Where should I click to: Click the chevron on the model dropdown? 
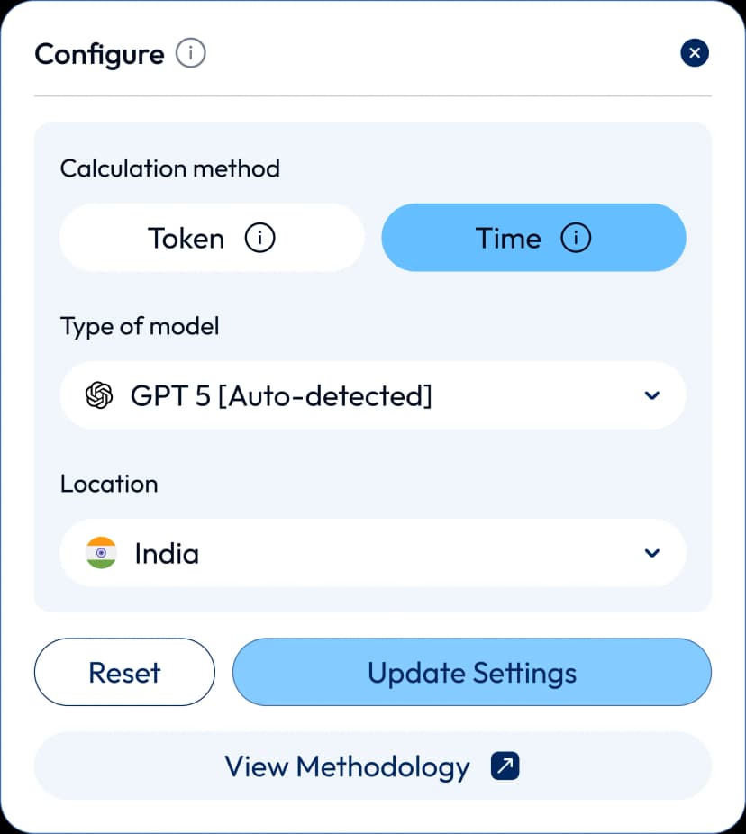tap(651, 395)
